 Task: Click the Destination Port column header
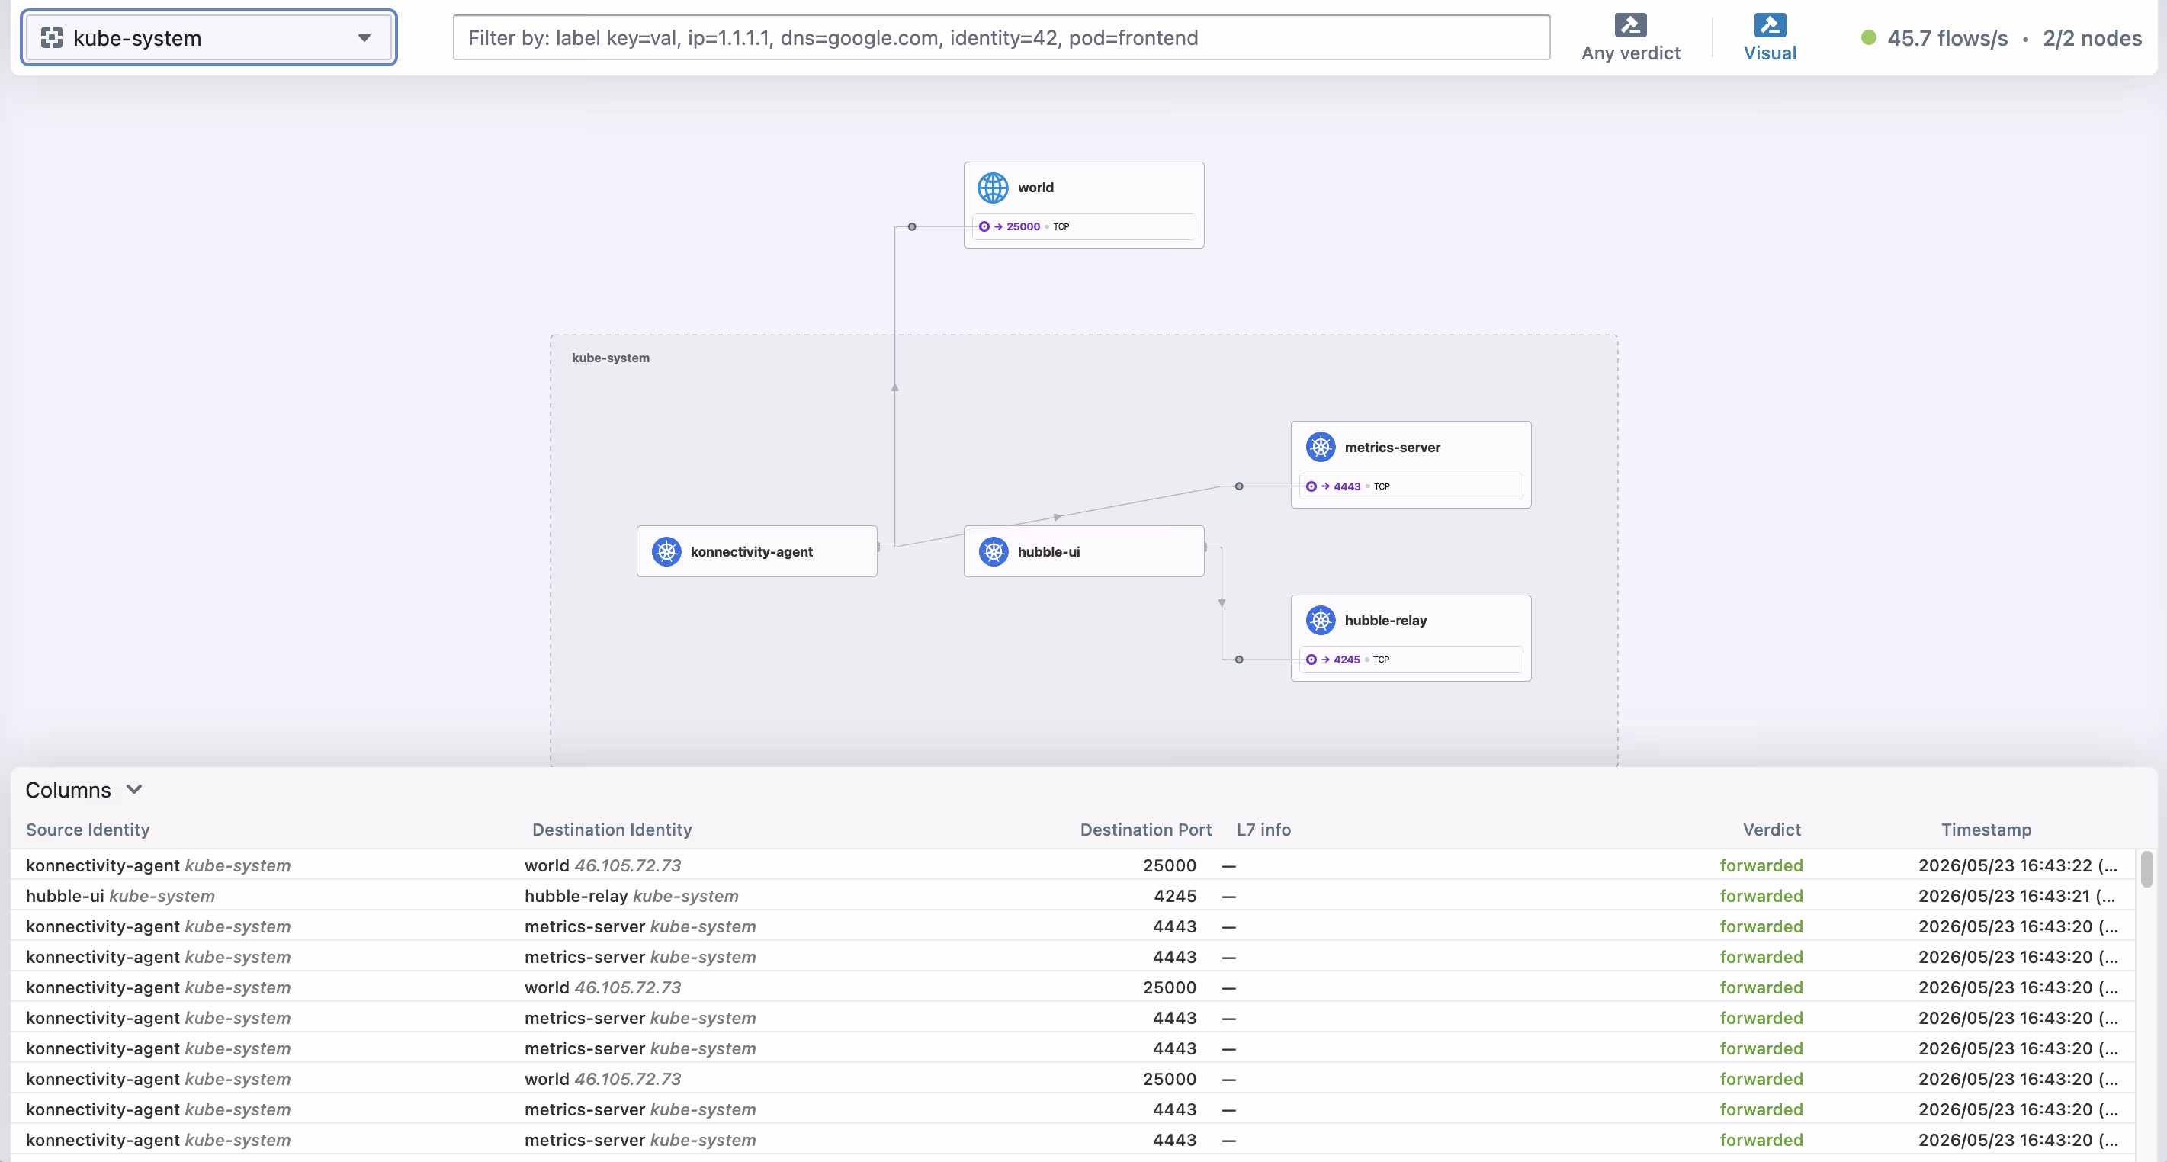(x=1145, y=830)
